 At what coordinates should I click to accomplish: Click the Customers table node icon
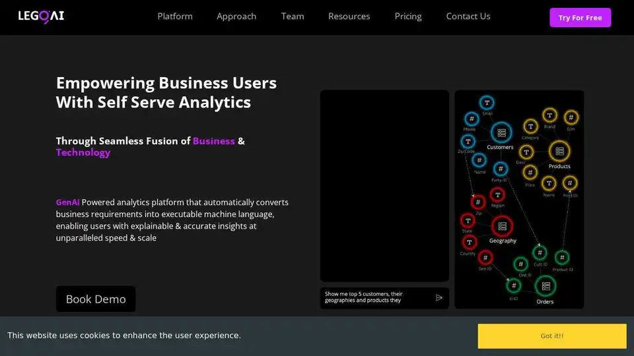coord(501,133)
